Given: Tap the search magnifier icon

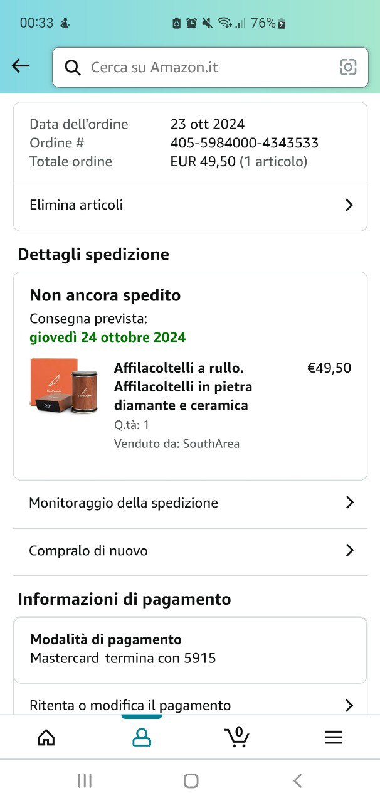Looking at the screenshot, I should [x=73, y=68].
